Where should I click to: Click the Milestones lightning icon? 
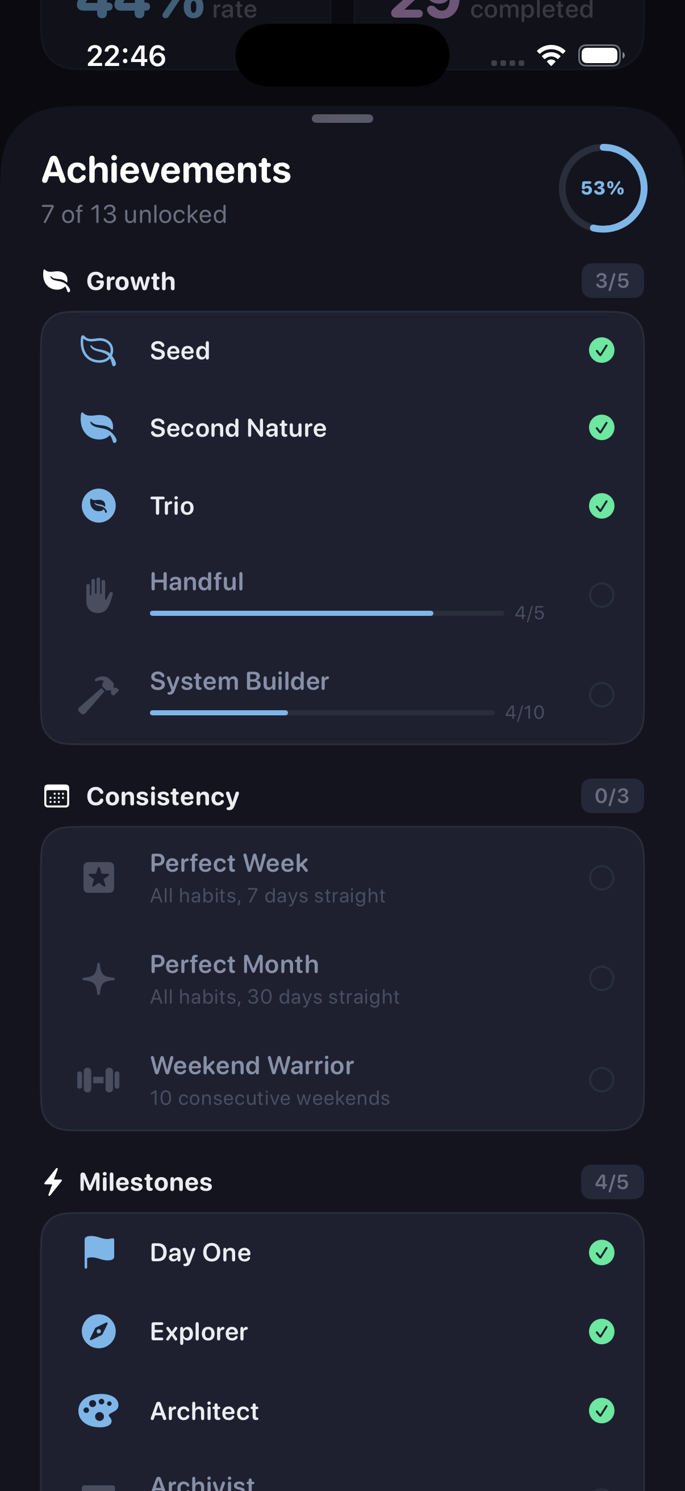[x=55, y=1182]
